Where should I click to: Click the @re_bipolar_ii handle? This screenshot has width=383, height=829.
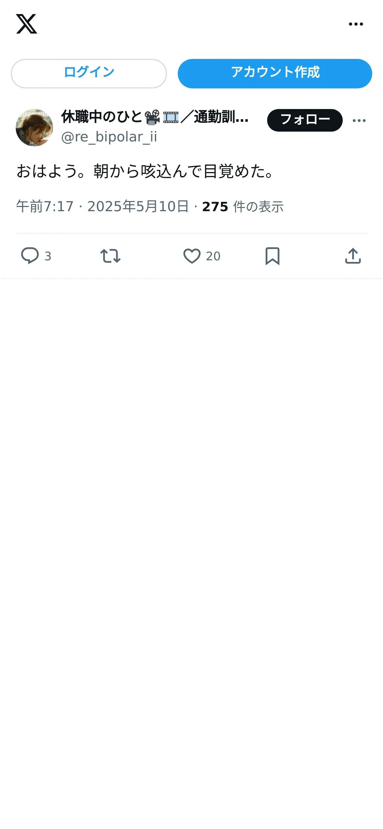click(109, 137)
